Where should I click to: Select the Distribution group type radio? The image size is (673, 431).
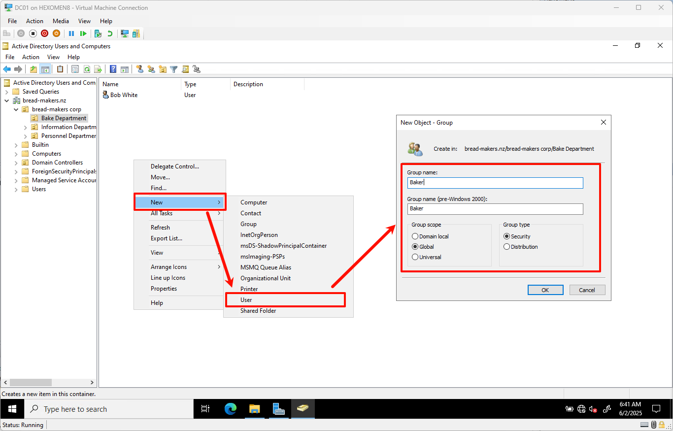[x=506, y=247]
